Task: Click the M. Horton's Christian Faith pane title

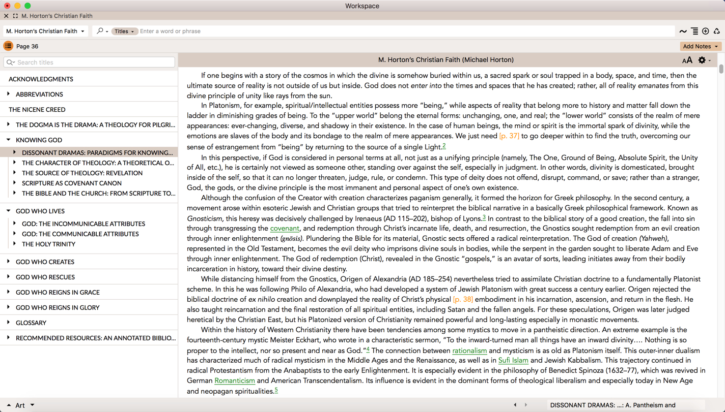Action: point(446,60)
